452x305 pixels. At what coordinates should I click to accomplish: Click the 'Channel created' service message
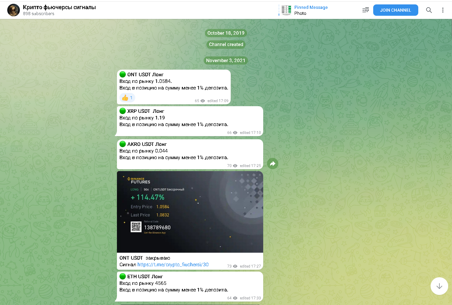(x=226, y=44)
